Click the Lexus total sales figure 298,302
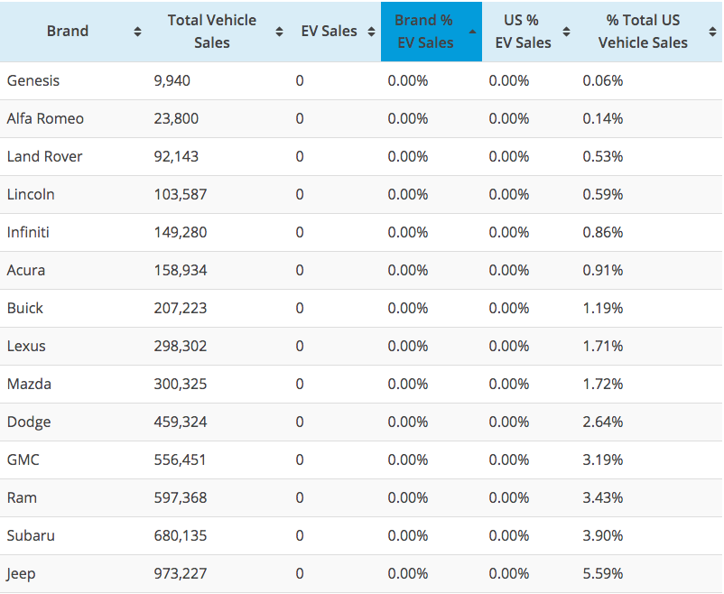724x594 pixels. [x=181, y=347]
